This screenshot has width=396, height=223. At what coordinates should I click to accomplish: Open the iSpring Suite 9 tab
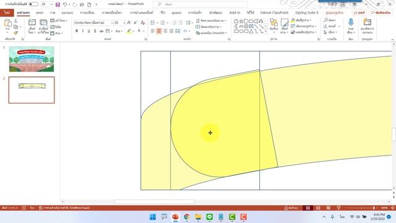(x=307, y=12)
